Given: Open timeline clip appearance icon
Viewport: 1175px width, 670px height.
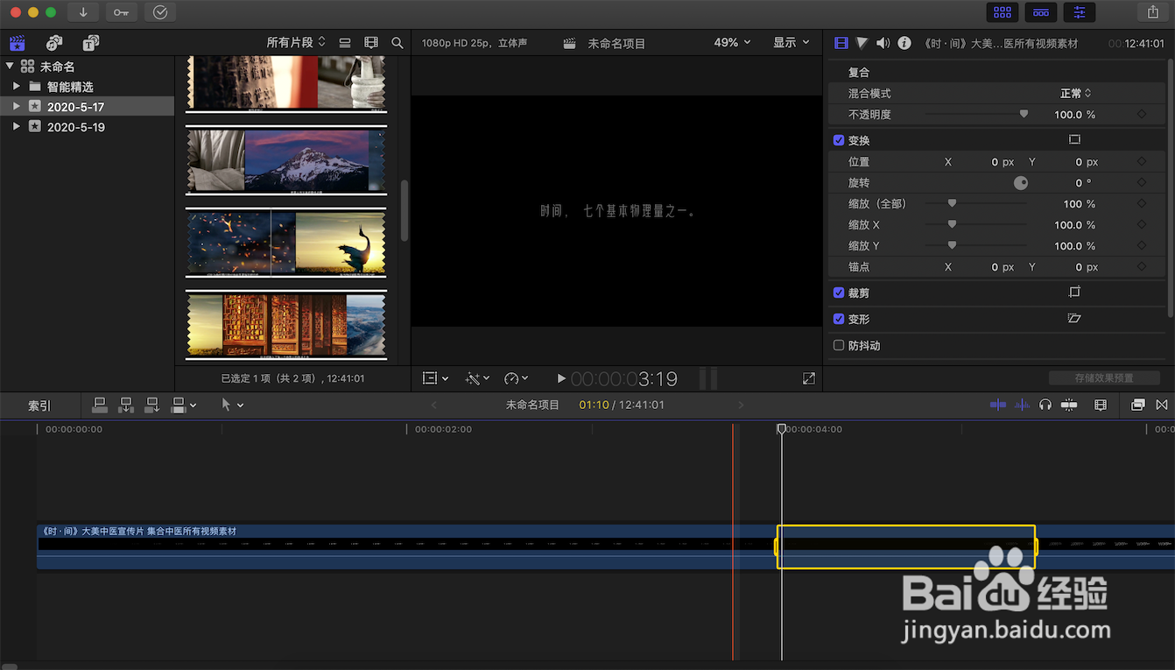Looking at the screenshot, I should pos(1101,405).
